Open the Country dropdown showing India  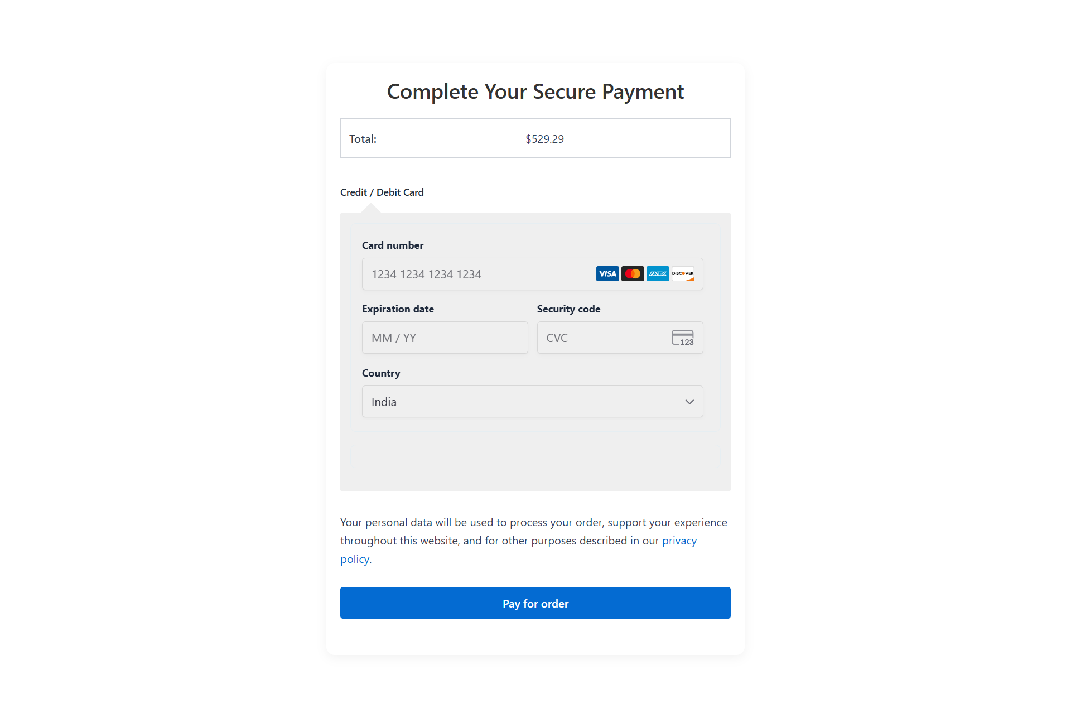pyautogui.click(x=524, y=402)
